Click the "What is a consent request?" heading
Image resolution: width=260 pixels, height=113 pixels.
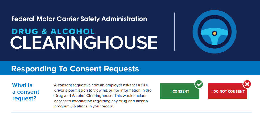point(26,92)
